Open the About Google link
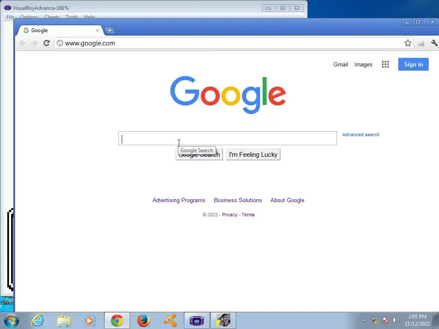 pyautogui.click(x=287, y=200)
